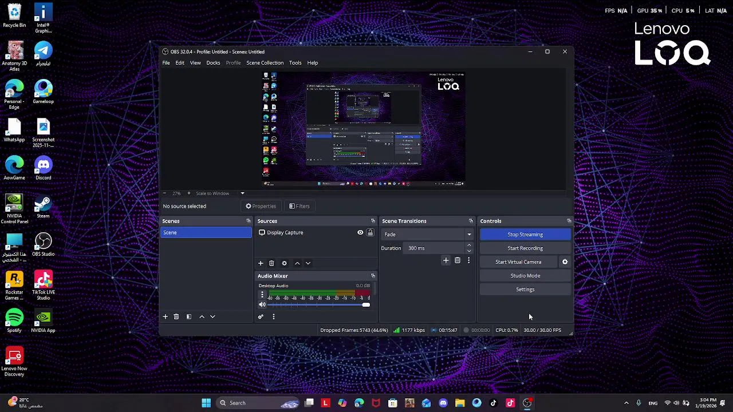Decrease transition duration stepper down
733x412 pixels.
pyautogui.click(x=469, y=251)
